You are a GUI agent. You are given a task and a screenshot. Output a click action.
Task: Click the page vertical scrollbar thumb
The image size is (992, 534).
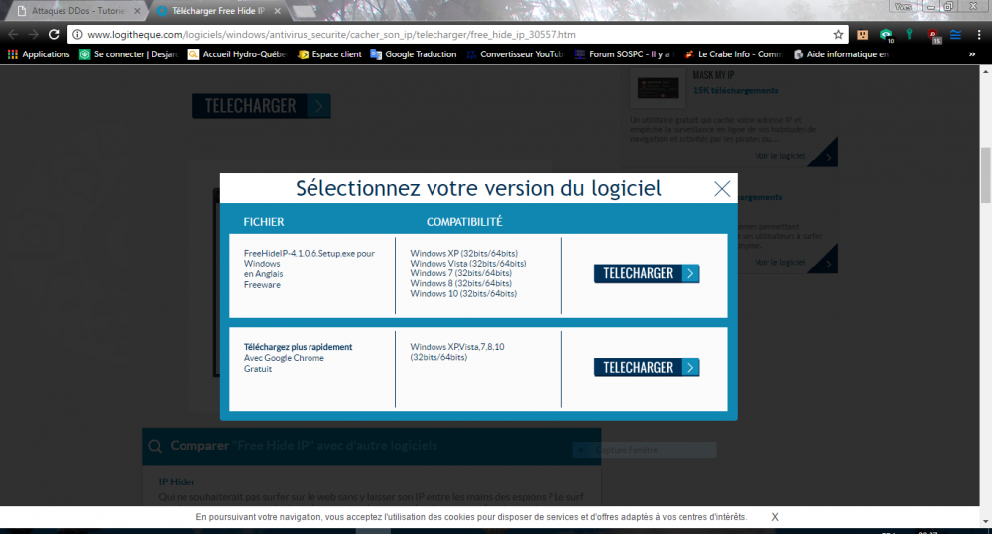(986, 175)
